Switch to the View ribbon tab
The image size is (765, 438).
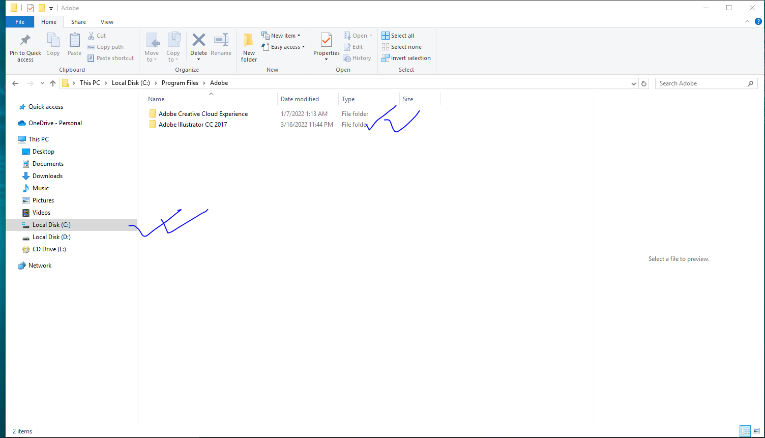coord(107,22)
